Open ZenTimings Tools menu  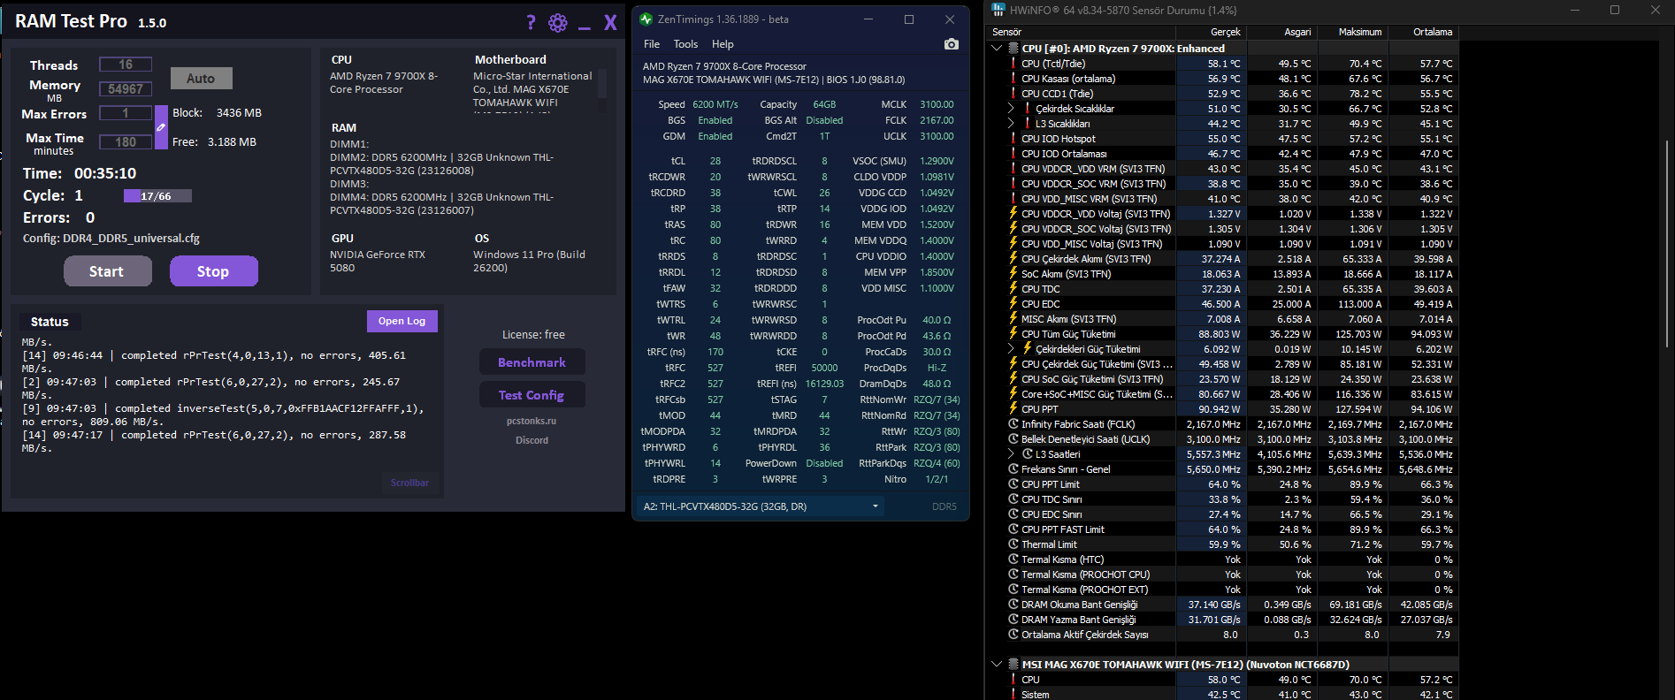coord(685,44)
